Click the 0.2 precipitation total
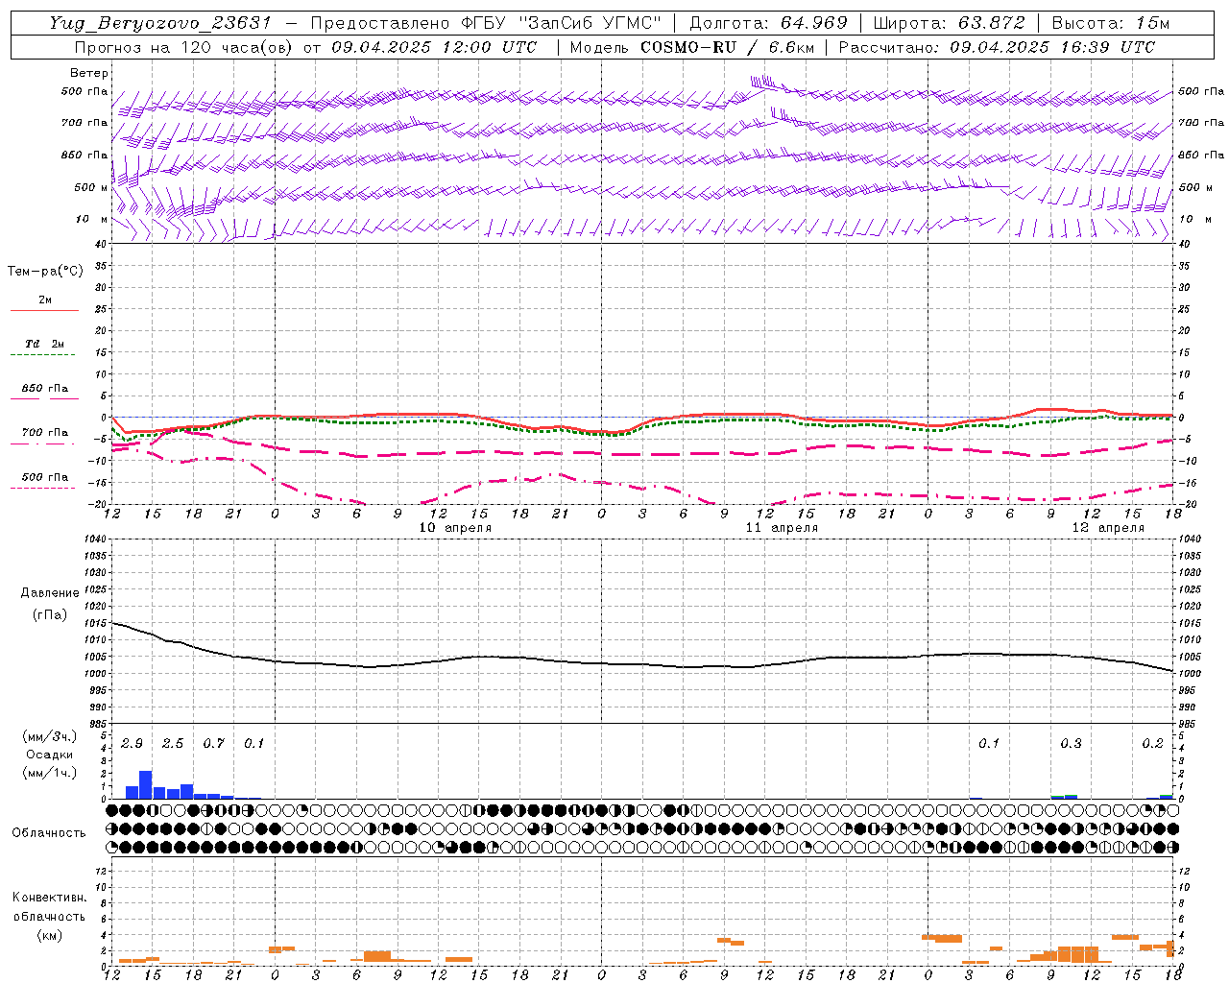The height and width of the screenshot is (983, 1229). click(1152, 744)
